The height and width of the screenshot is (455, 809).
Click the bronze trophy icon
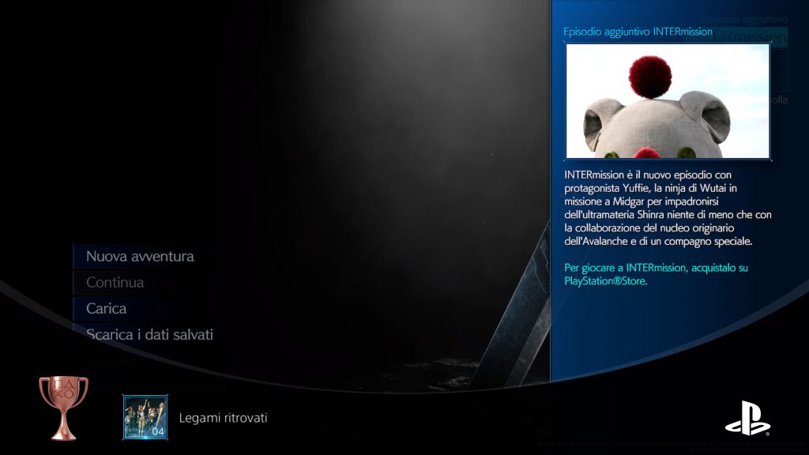pos(63,406)
